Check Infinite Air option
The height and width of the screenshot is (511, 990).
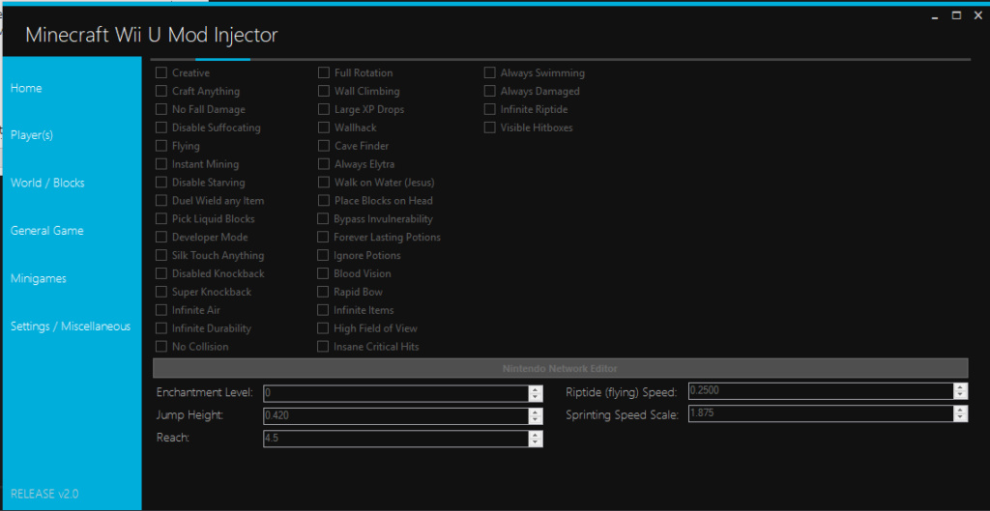pos(161,310)
